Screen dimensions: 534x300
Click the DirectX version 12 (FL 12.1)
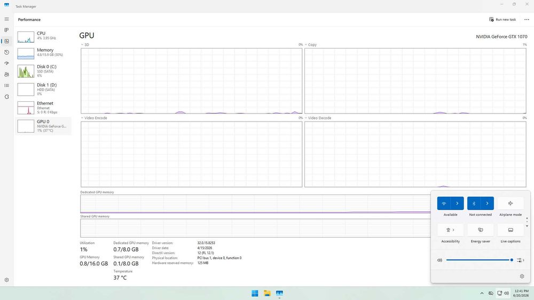click(x=206, y=253)
